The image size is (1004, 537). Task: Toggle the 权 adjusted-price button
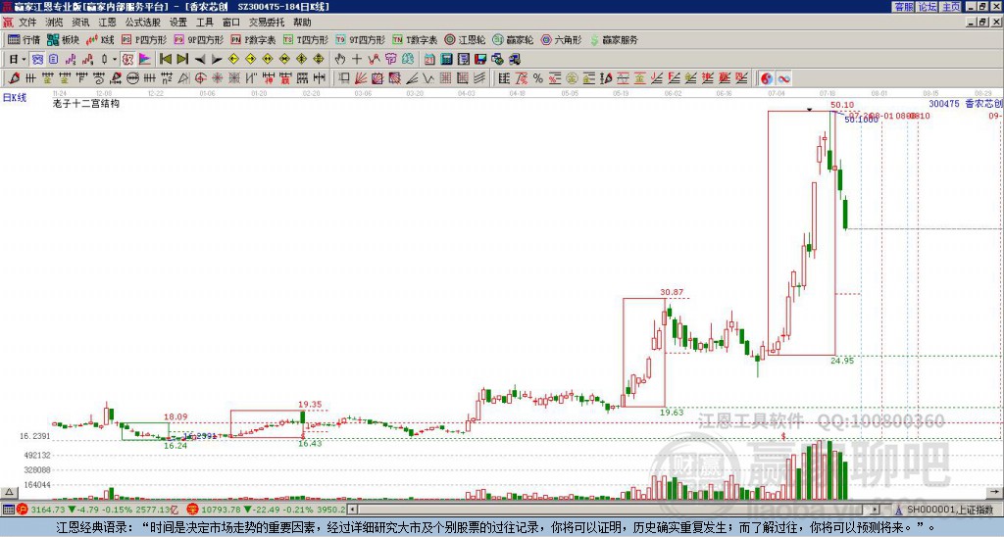pyautogui.click(x=127, y=60)
